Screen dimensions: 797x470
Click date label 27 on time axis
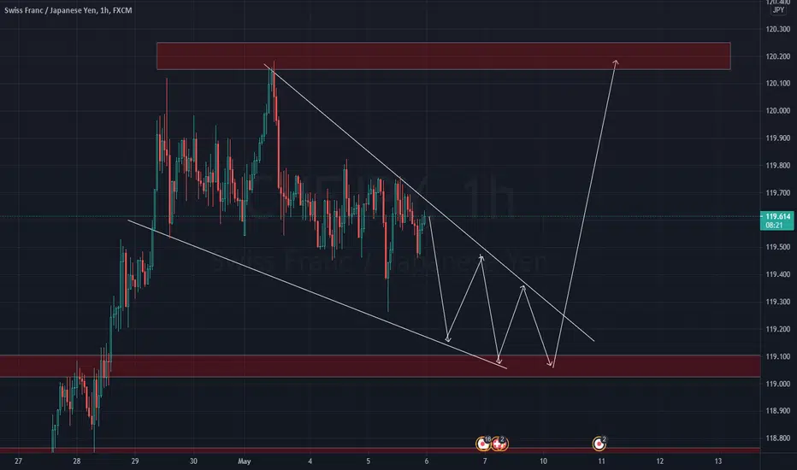pyautogui.click(x=18, y=461)
